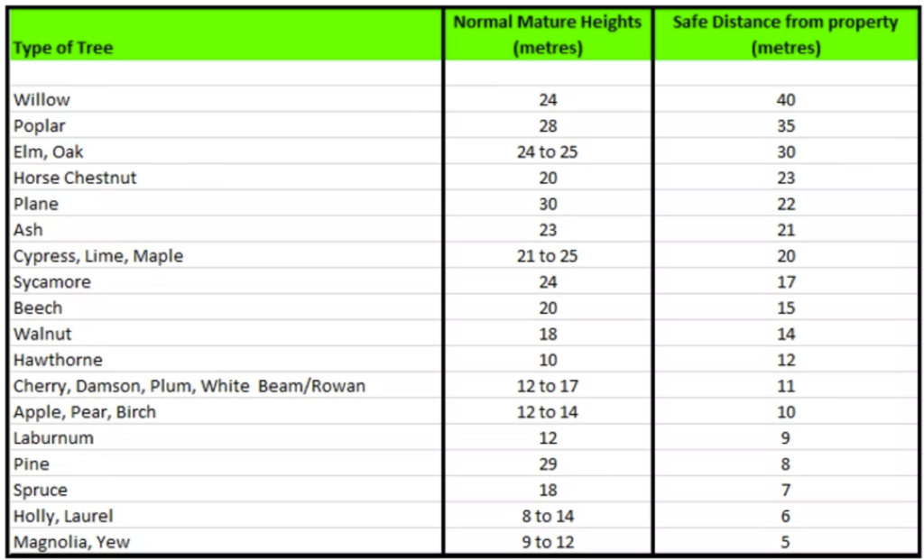Select the "Apple, Pear, Birch" cell
Image resolution: width=924 pixels, height=560 pixels.
click(x=85, y=412)
